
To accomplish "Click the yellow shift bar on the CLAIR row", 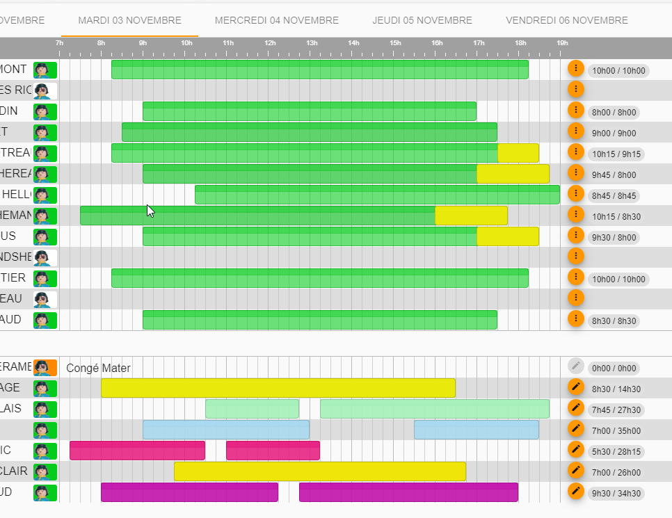I will coord(320,471).
